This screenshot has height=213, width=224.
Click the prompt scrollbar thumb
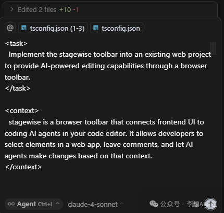click(x=213, y=48)
